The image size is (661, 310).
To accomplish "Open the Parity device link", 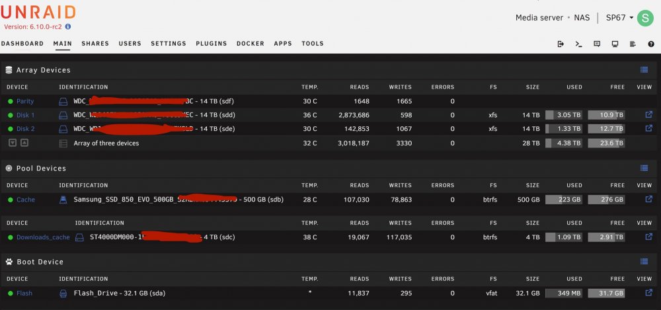I will (25, 101).
